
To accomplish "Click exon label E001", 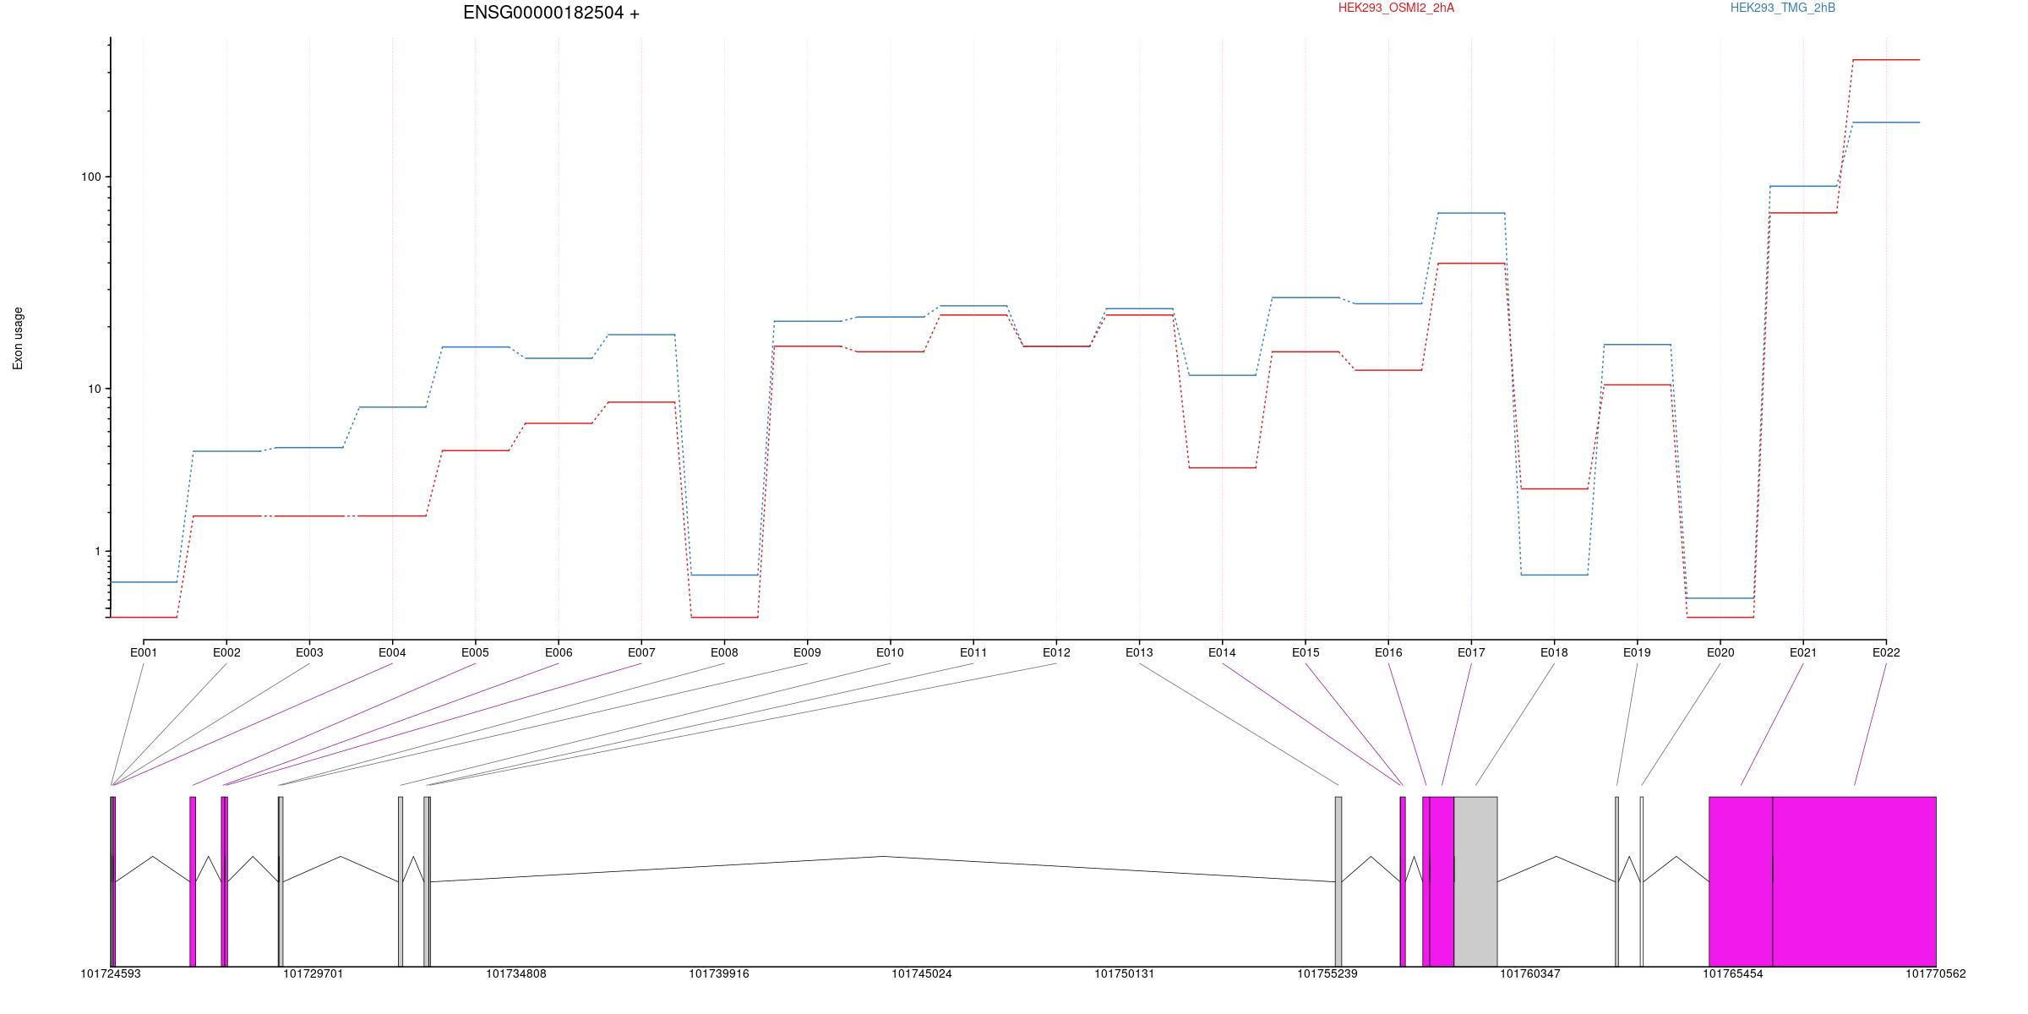I will click(x=144, y=652).
